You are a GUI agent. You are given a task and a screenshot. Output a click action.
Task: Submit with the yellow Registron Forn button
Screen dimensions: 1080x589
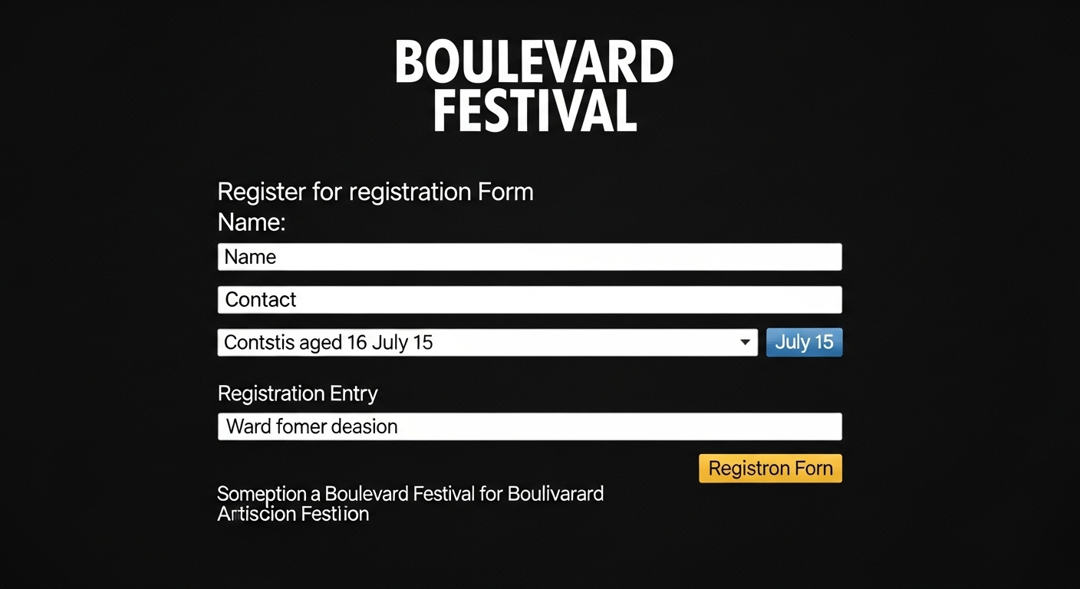pos(770,469)
